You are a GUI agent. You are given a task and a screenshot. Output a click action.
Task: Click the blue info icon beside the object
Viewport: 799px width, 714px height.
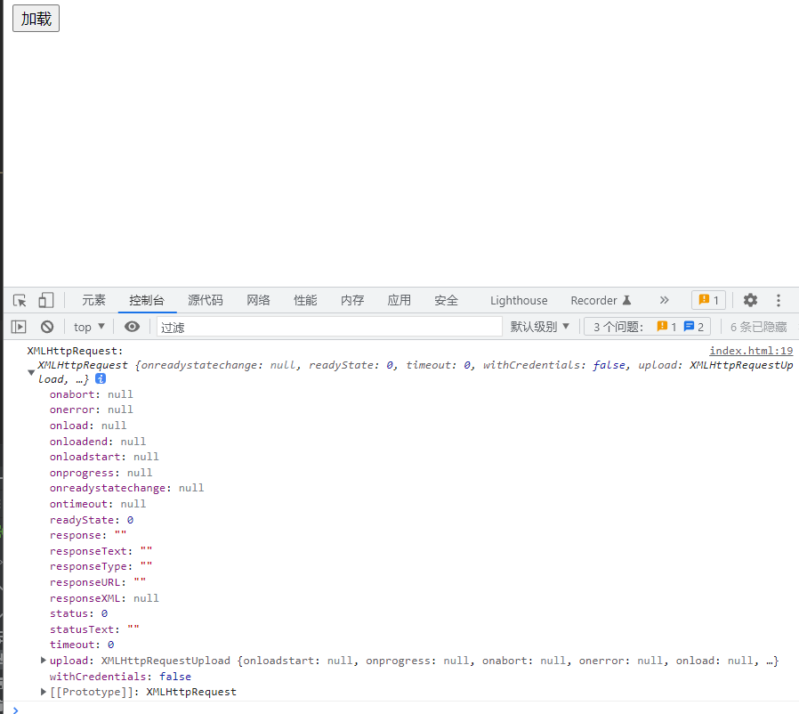(101, 379)
